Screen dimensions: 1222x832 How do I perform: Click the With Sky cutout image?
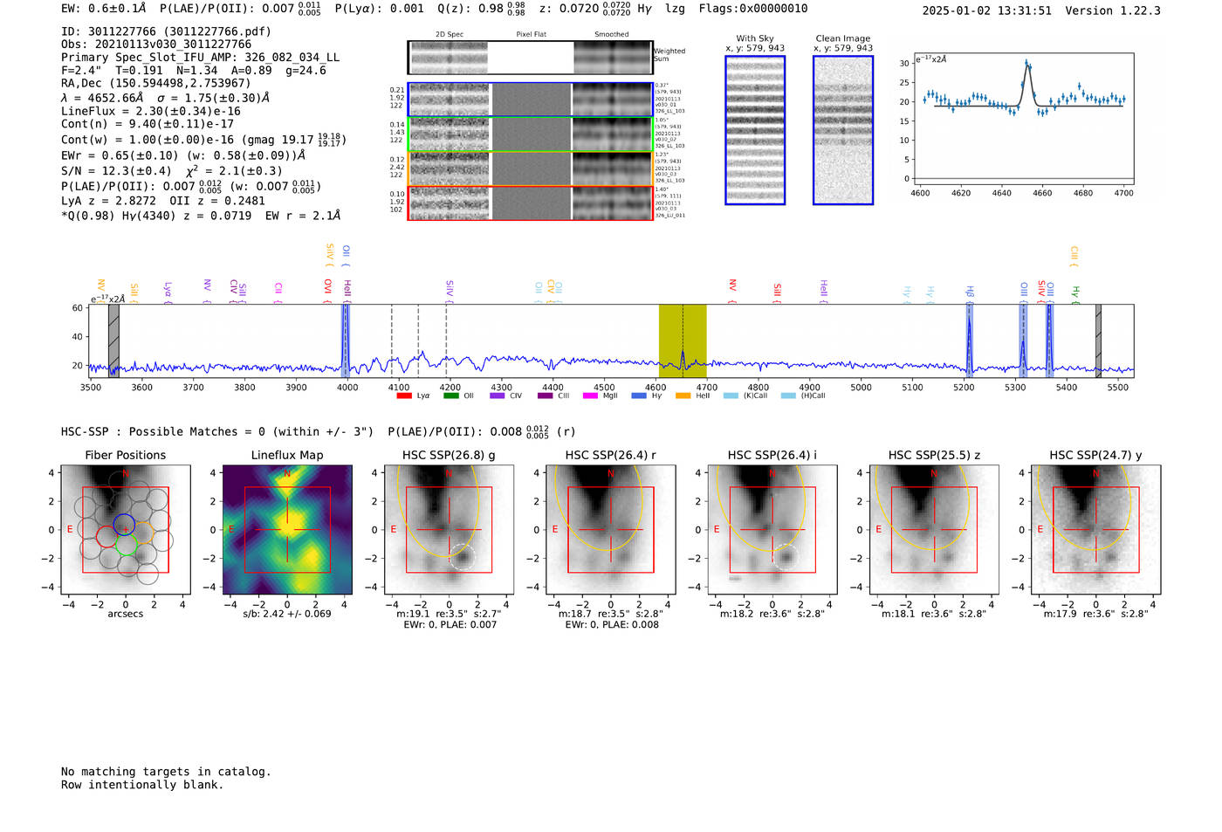tap(755, 130)
